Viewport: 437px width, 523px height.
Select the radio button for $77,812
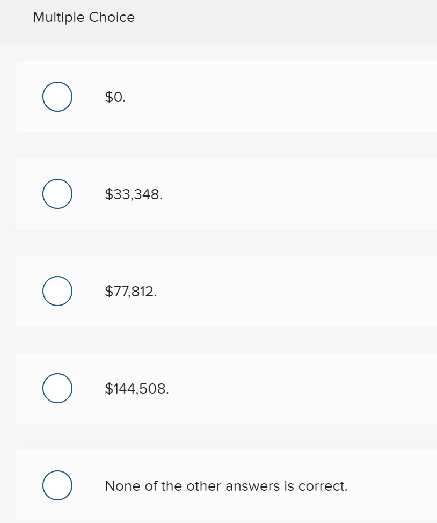(x=57, y=291)
